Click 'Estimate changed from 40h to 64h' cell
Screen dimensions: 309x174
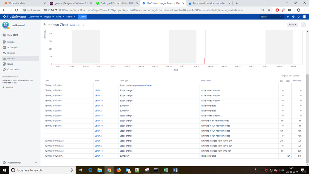click(239, 141)
